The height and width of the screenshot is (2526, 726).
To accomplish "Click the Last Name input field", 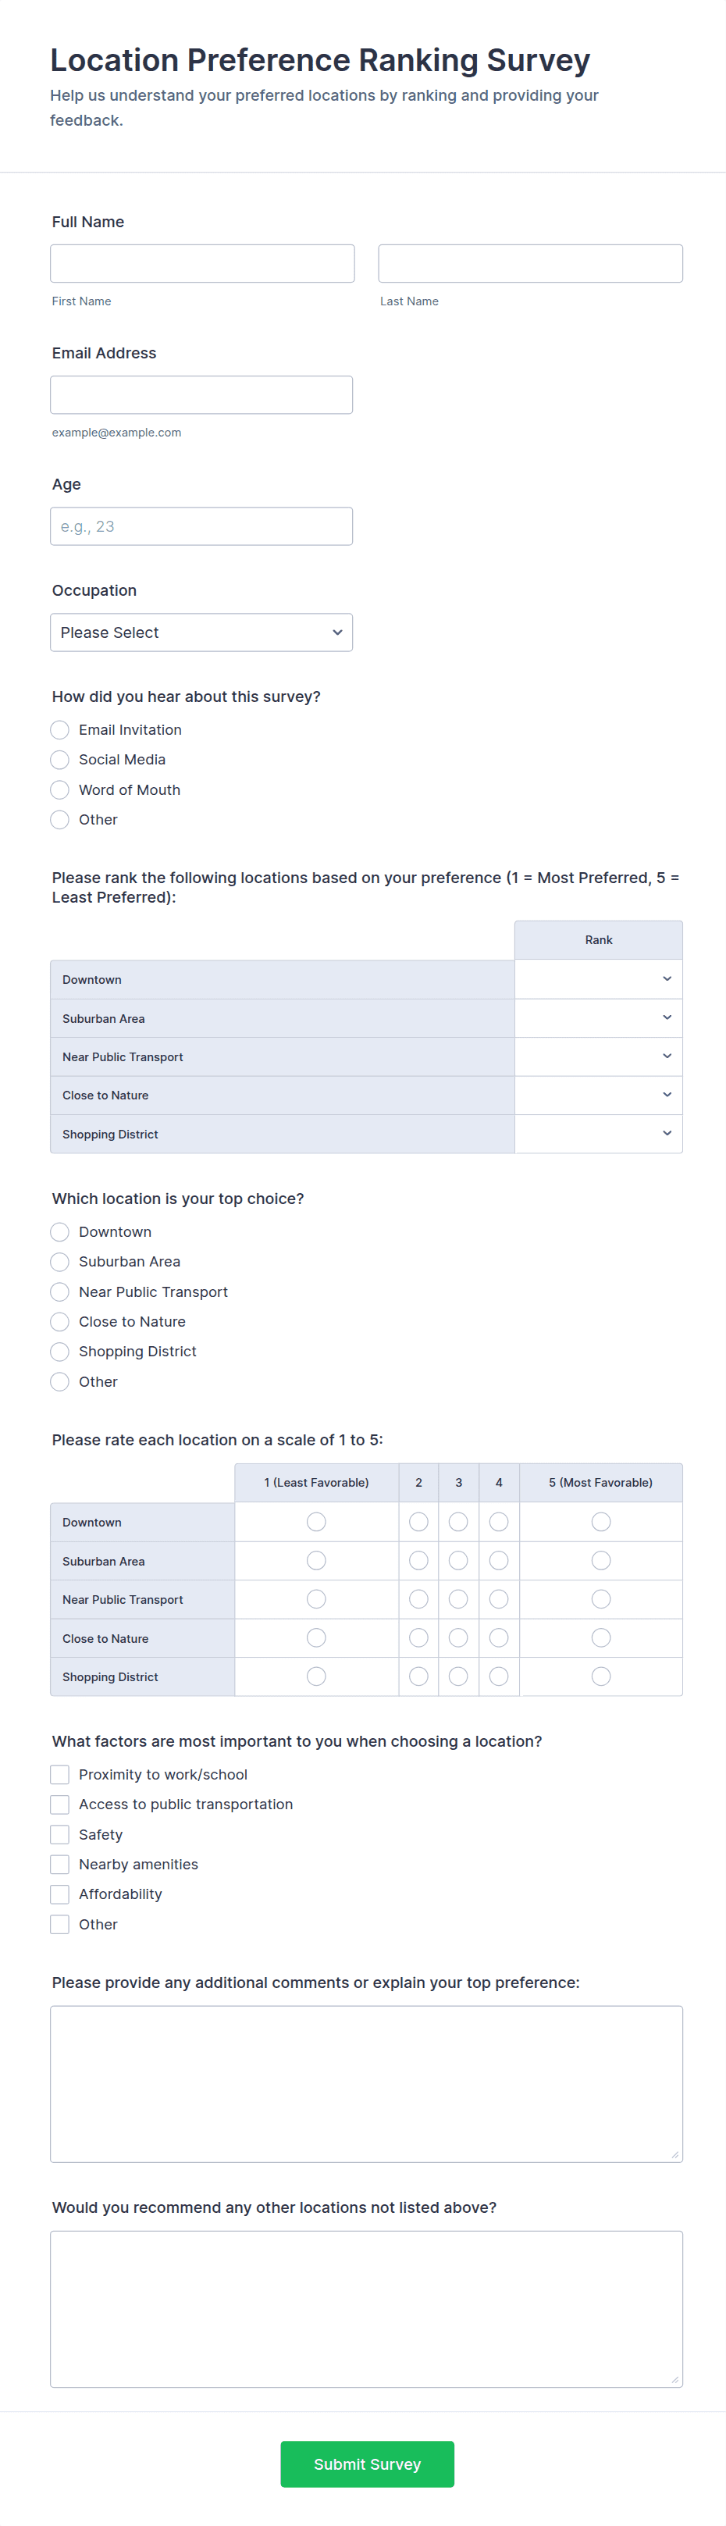I will pos(530,264).
